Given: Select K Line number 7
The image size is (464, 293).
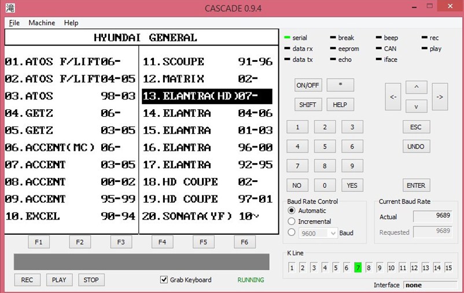Looking at the screenshot, I should pos(358,268).
